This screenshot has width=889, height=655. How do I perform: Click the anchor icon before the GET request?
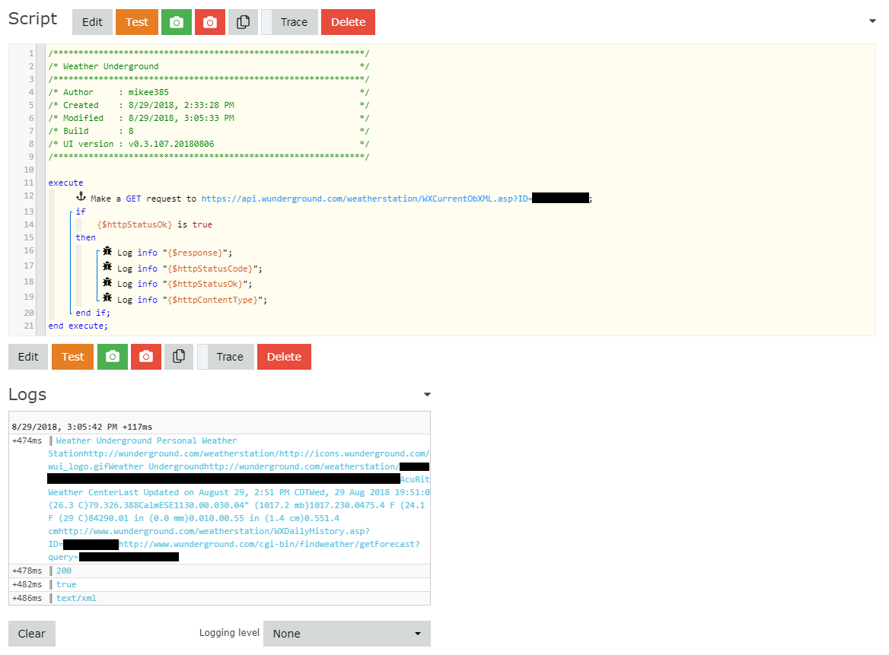pyautogui.click(x=81, y=196)
